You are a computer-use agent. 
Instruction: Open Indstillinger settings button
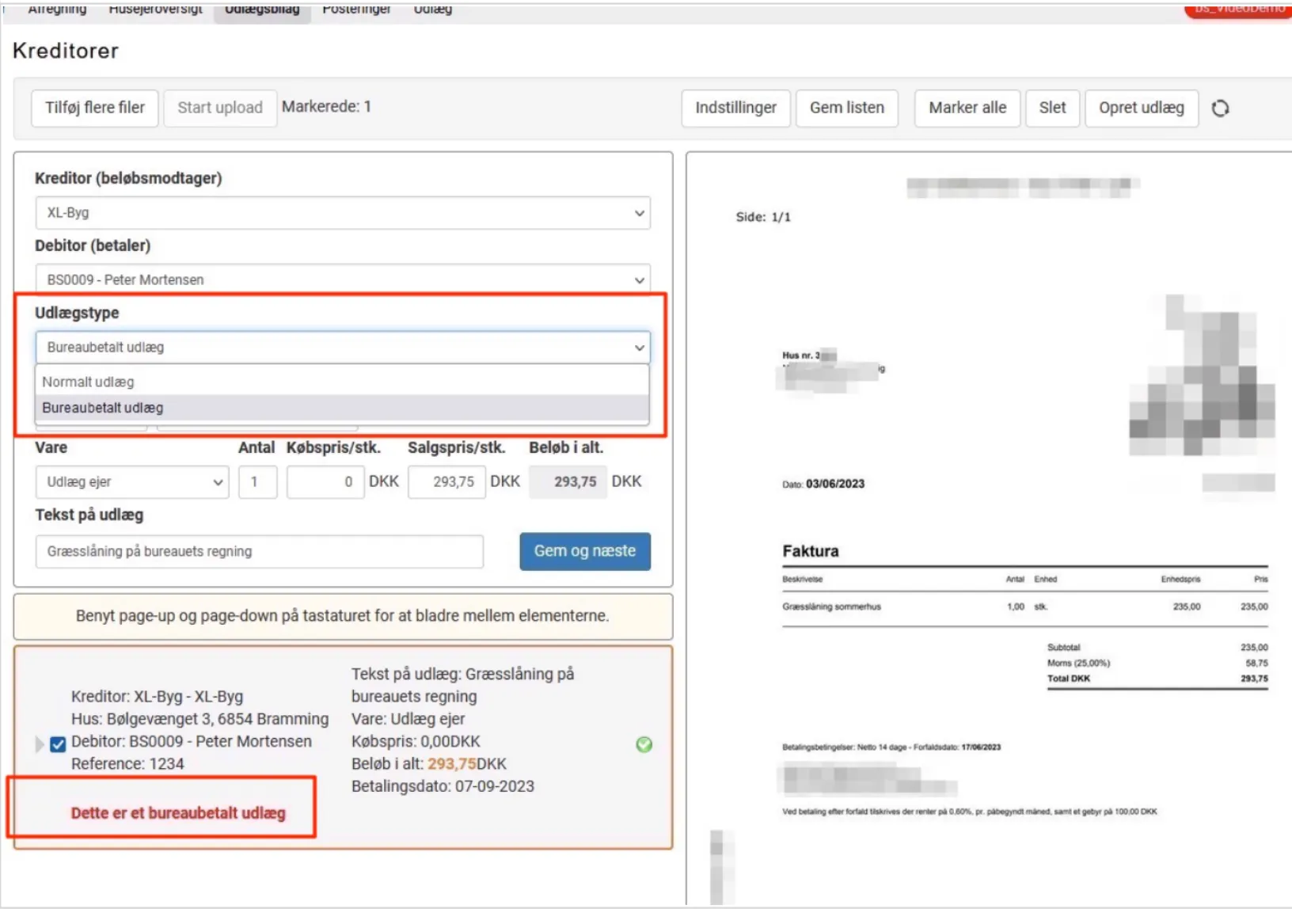(735, 108)
